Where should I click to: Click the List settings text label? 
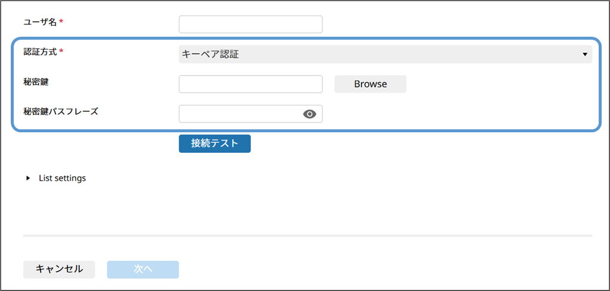62,178
